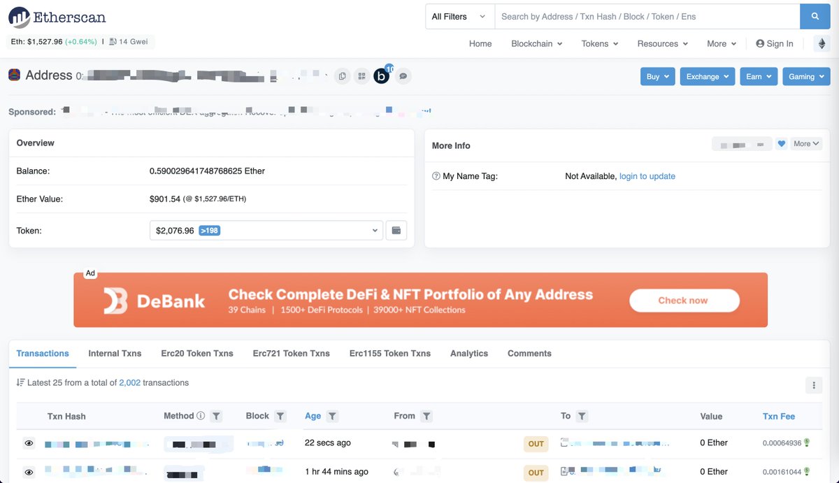Click the second OUT badge

pyautogui.click(x=536, y=473)
